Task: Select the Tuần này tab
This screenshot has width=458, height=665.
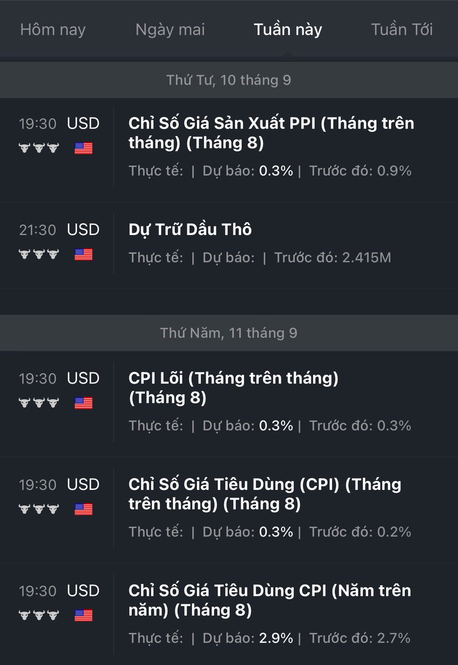Action: tap(288, 29)
